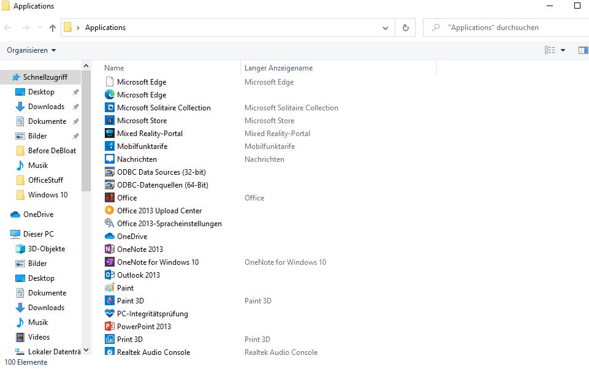Open 3D-Objekte under Dieser PC
Viewport: 589px width, 369px height.
point(46,249)
